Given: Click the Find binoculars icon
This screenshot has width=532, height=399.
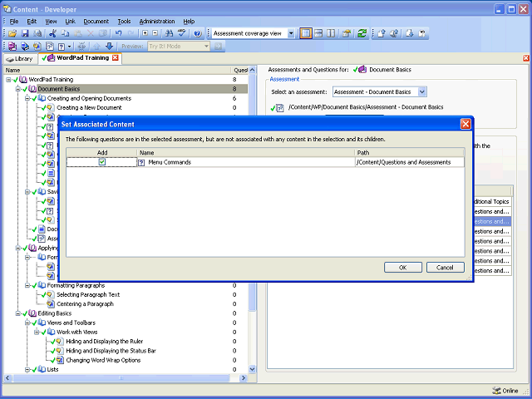Looking at the screenshot, I should [169, 33].
